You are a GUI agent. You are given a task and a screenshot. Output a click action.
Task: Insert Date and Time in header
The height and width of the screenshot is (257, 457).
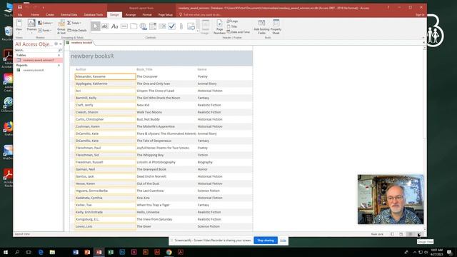(x=238, y=32)
